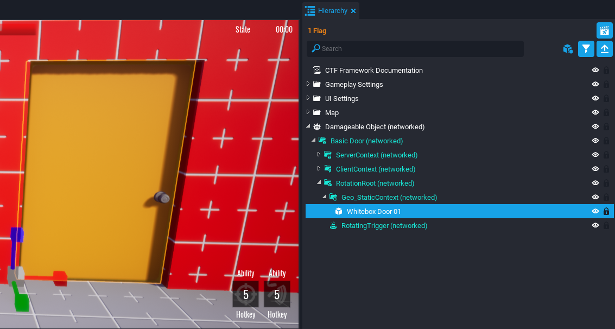The width and height of the screenshot is (615, 329).
Task: Click the bug icon of Damageable Object
Action: click(x=317, y=127)
